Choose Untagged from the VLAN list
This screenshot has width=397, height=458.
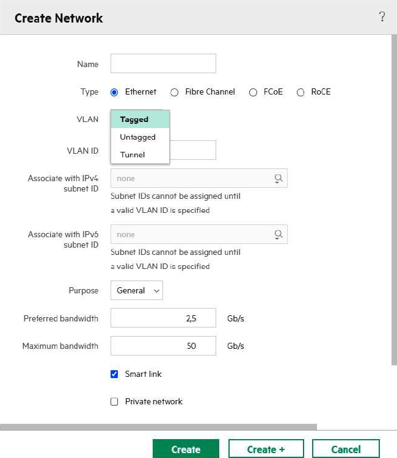click(139, 137)
